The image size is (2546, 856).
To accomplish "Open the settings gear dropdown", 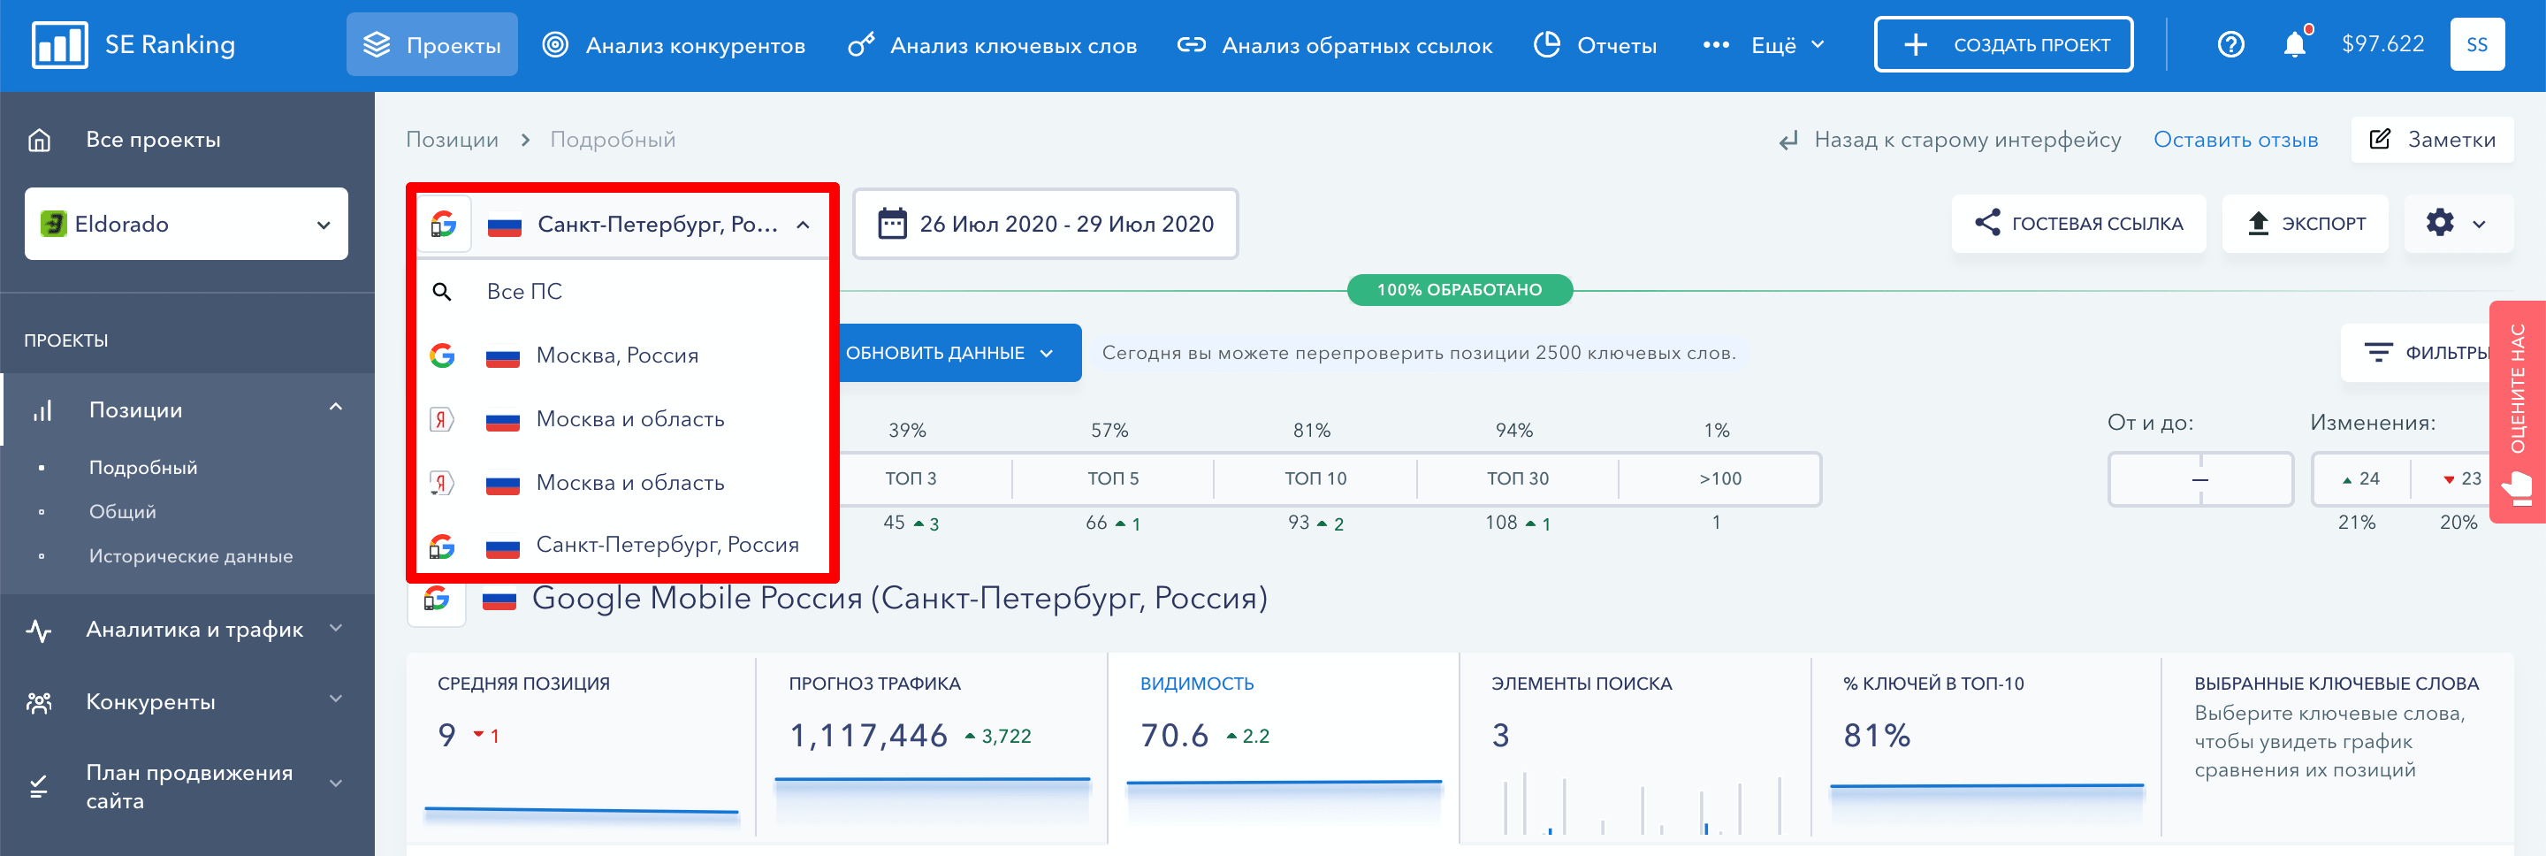I will [2458, 224].
